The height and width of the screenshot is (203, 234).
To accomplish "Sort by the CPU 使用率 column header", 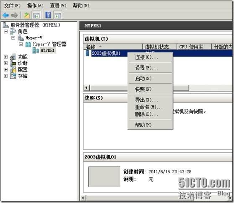I will pos(194,47).
